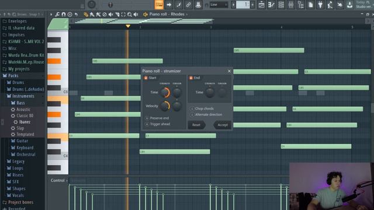Open the Line snap dropdown

tap(219, 5)
